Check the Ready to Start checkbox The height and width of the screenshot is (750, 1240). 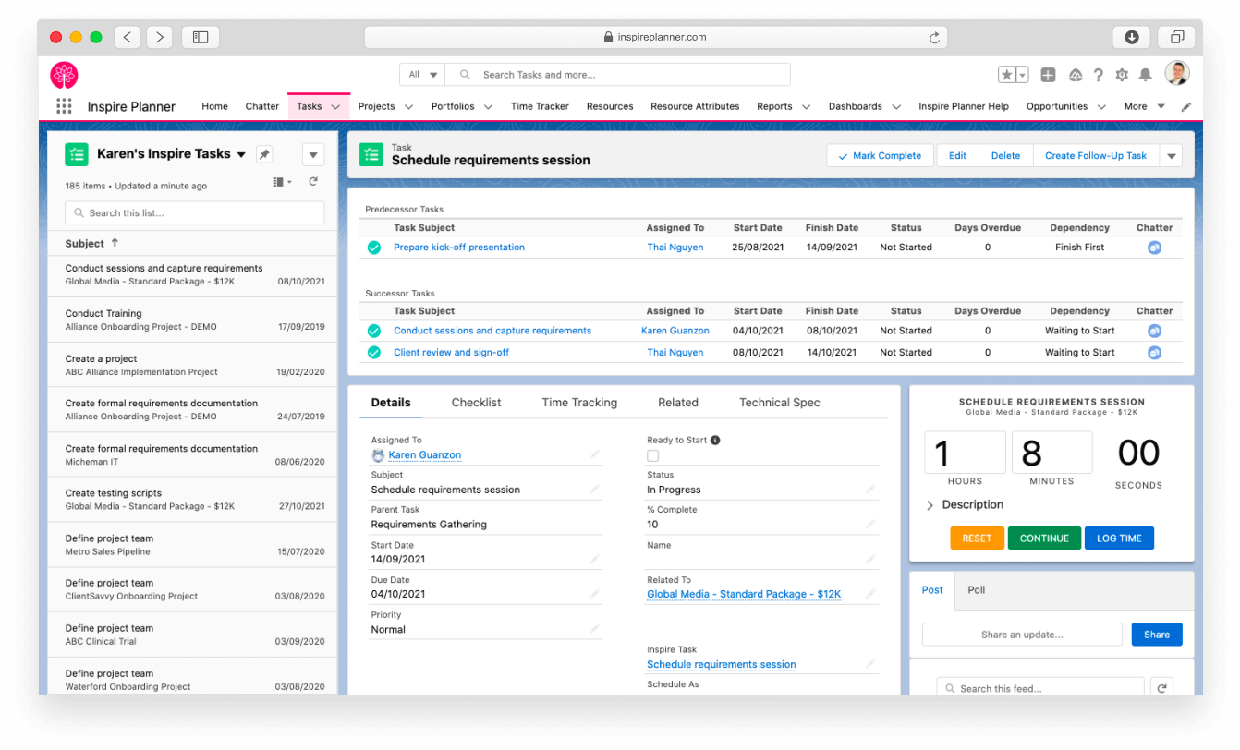point(653,456)
